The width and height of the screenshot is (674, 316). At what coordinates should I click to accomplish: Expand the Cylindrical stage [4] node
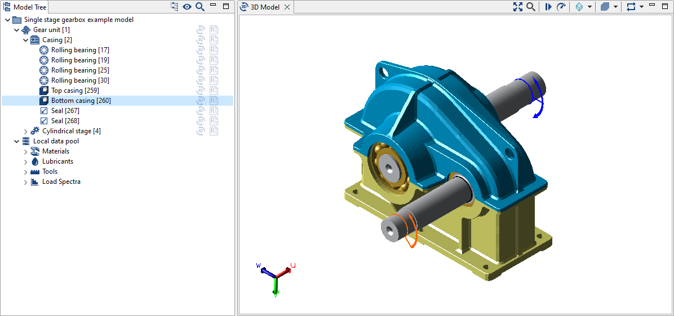click(x=25, y=131)
